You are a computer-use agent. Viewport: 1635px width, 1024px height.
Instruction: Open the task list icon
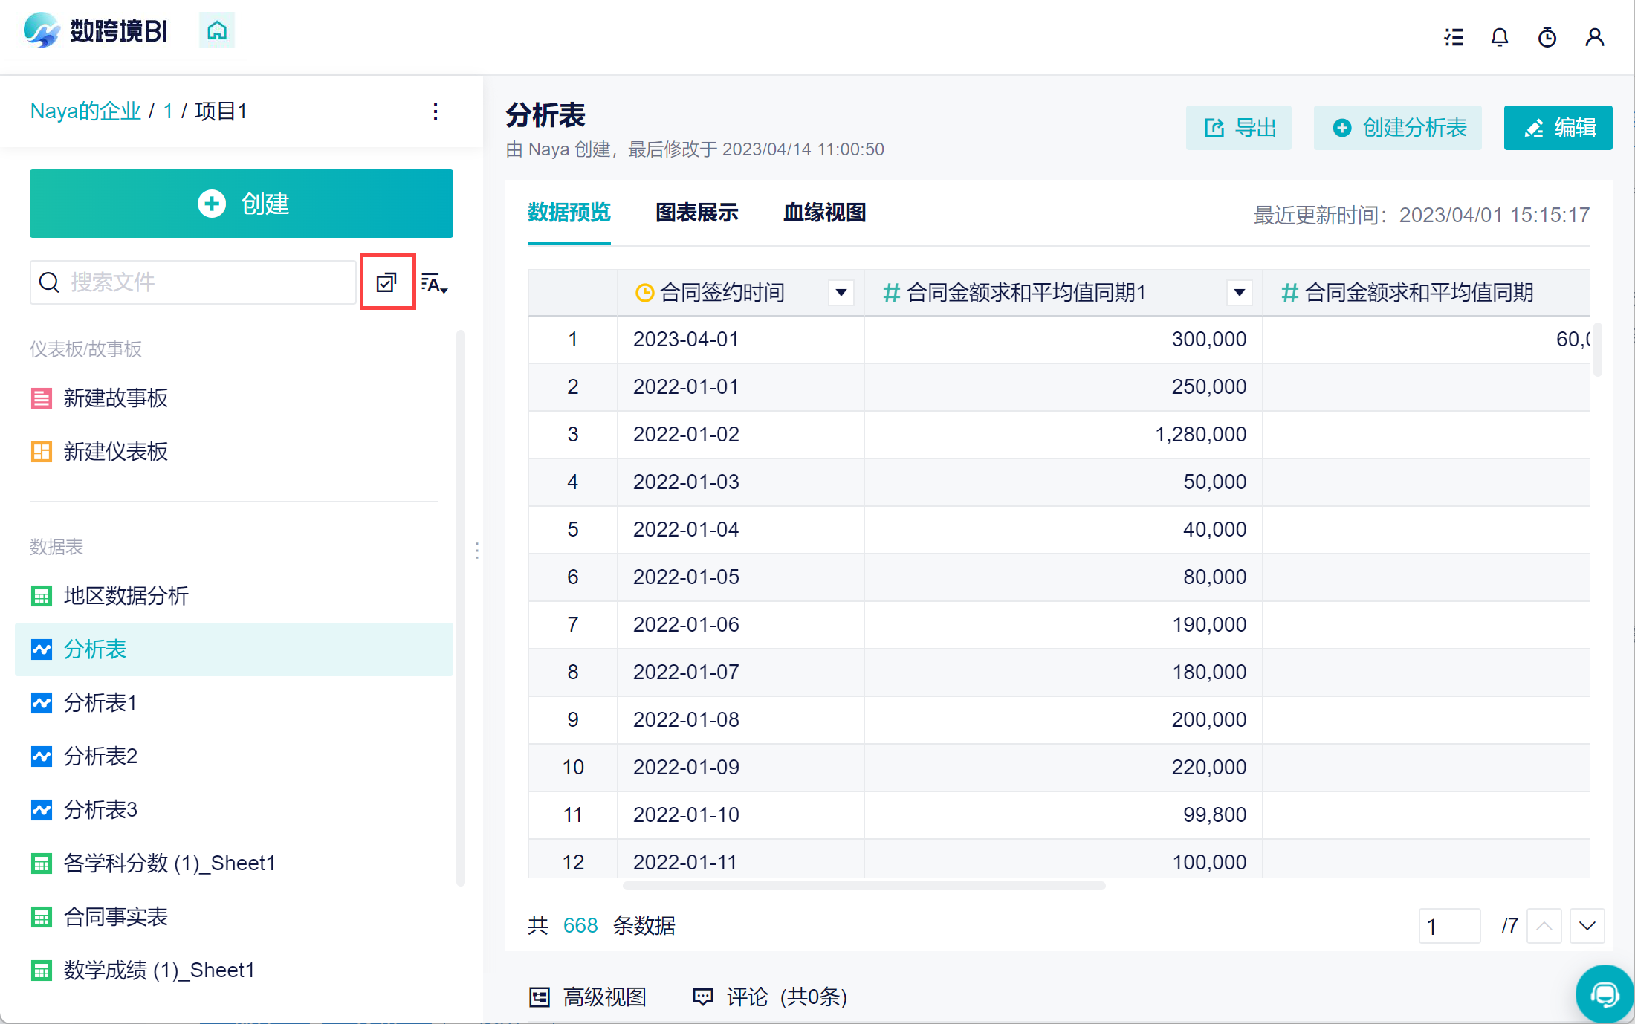pyautogui.click(x=1454, y=37)
